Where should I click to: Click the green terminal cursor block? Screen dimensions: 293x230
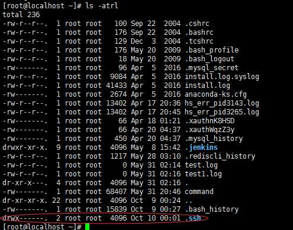coord(87,226)
